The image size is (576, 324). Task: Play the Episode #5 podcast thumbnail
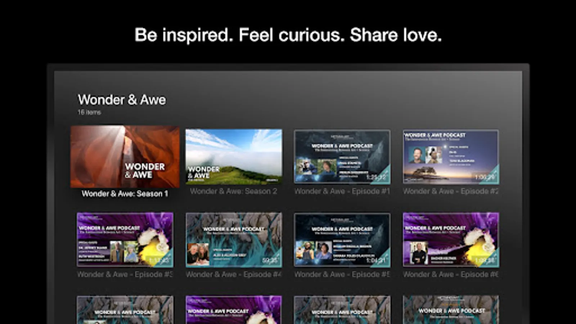(342, 240)
